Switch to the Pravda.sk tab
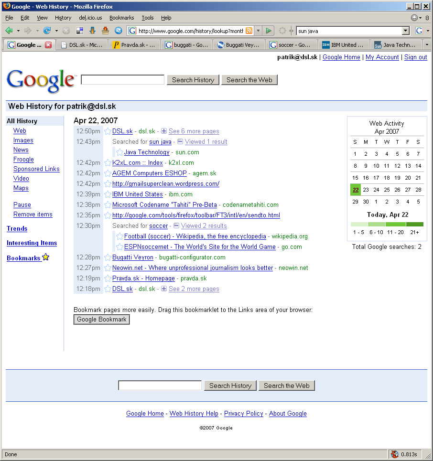The height and width of the screenshot is (461, 433). (x=134, y=45)
